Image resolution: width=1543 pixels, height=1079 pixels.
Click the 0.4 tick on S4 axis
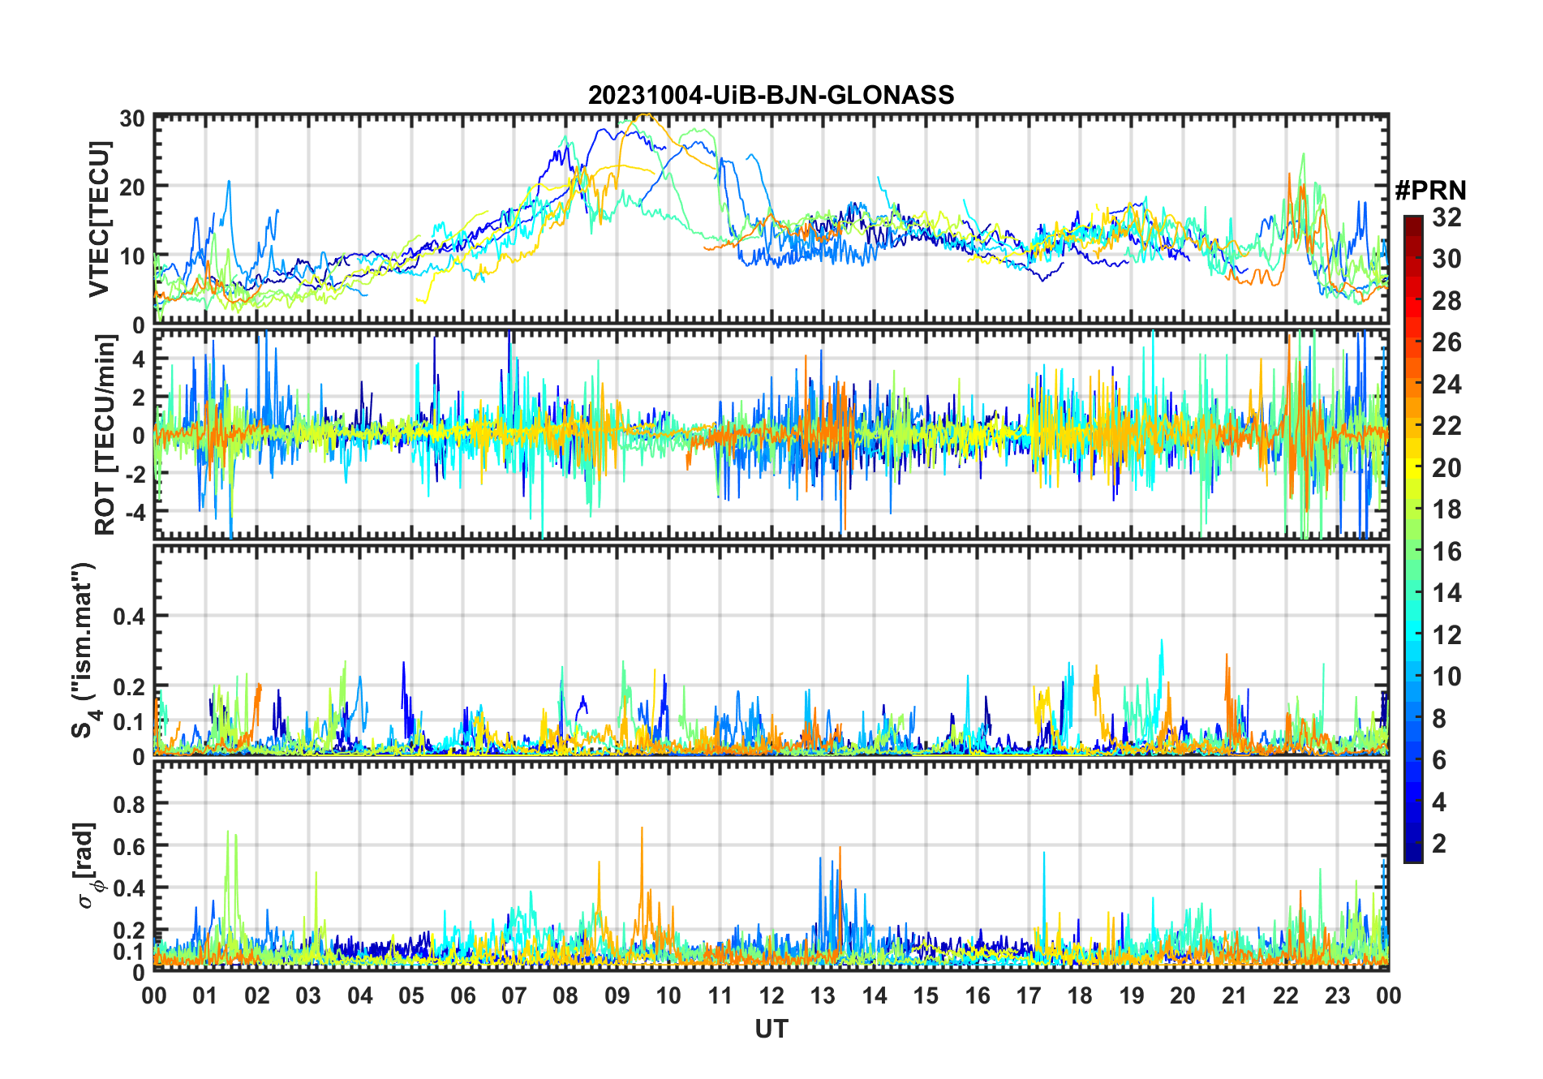[x=129, y=617]
